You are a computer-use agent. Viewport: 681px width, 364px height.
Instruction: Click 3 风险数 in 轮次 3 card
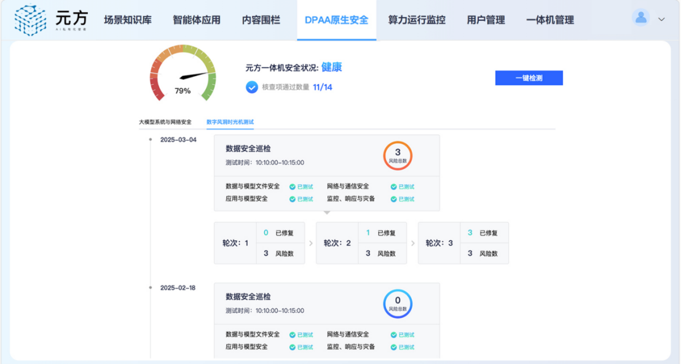[483, 254]
